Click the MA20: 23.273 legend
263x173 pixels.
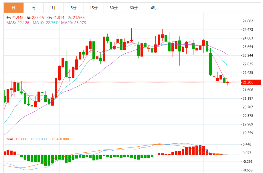point(74,23)
